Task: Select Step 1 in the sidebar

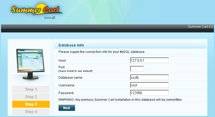Action: pyautogui.click(x=31, y=89)
